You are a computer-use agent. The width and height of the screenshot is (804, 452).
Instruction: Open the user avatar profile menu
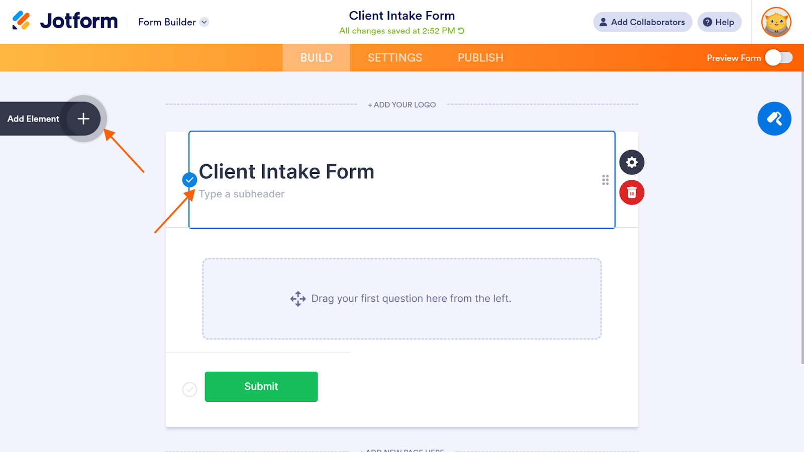click(776, 22)
